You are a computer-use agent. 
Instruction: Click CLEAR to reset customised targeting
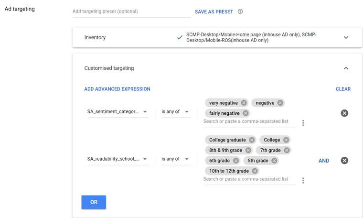(x=343, y=89)
